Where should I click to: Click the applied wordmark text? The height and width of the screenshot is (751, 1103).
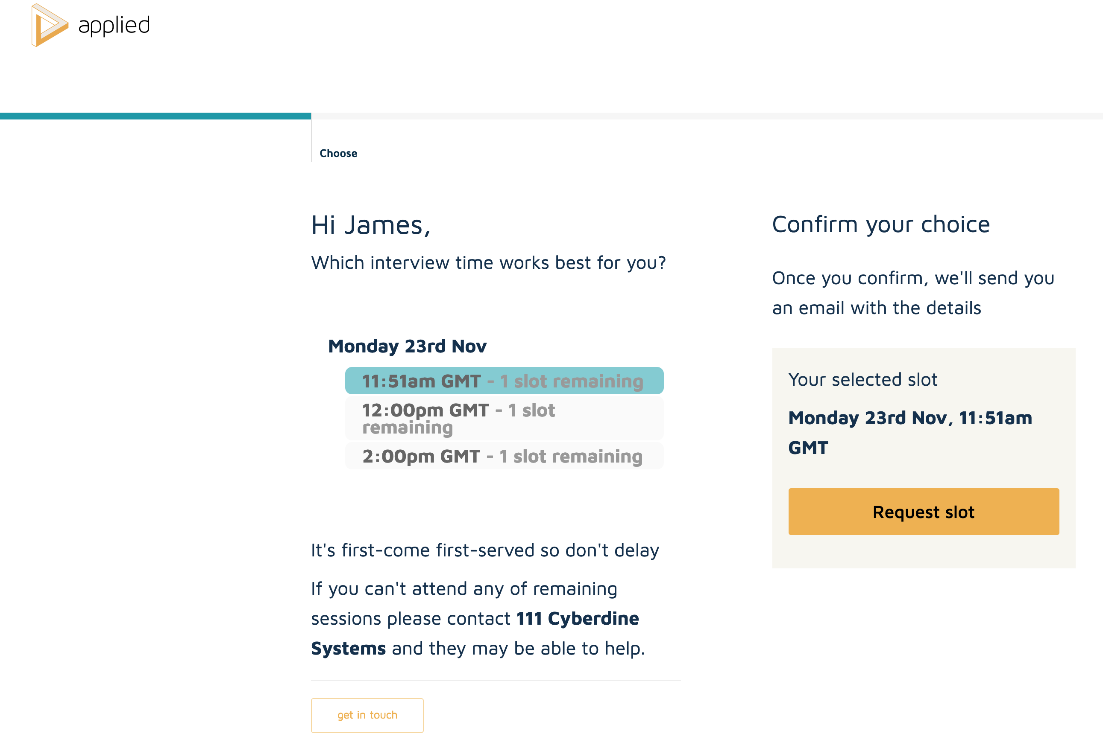click(114, 25)
